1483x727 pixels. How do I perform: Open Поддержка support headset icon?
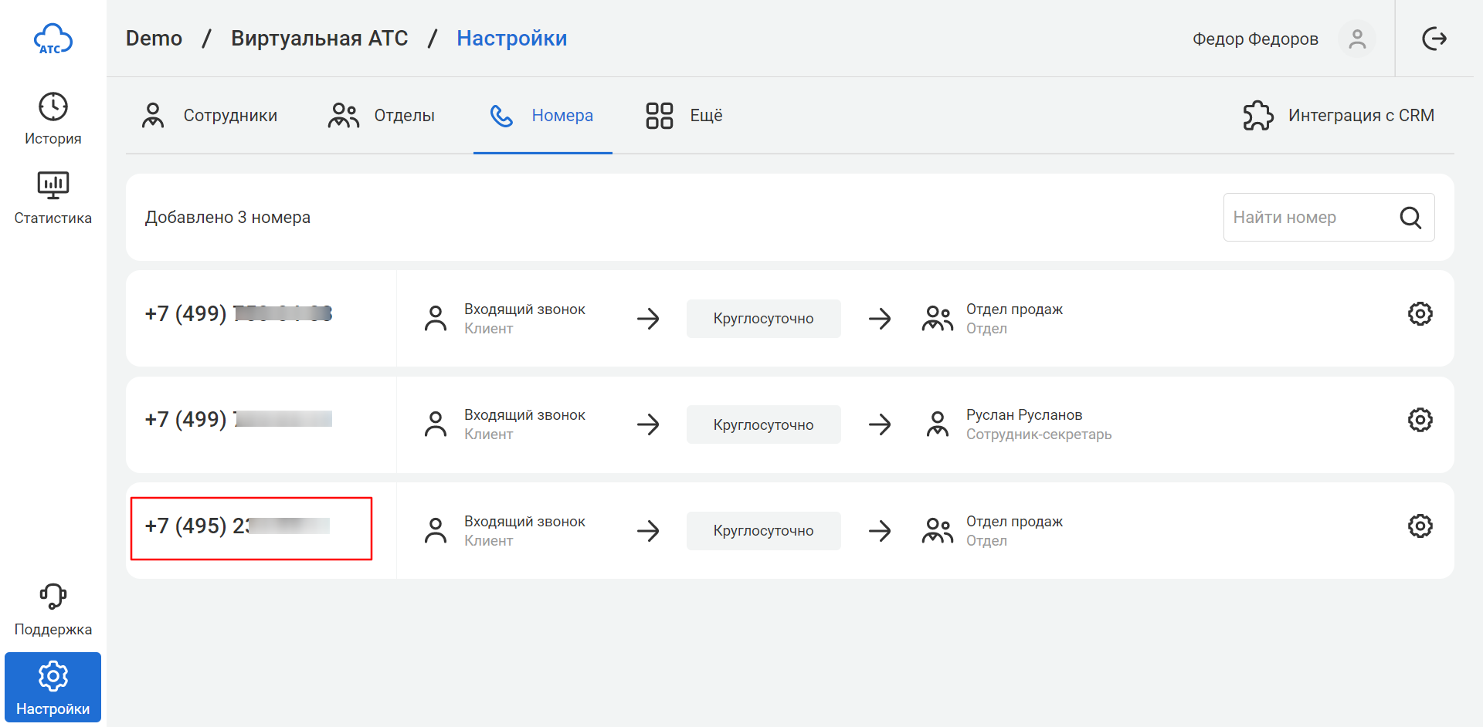(53, 609)
